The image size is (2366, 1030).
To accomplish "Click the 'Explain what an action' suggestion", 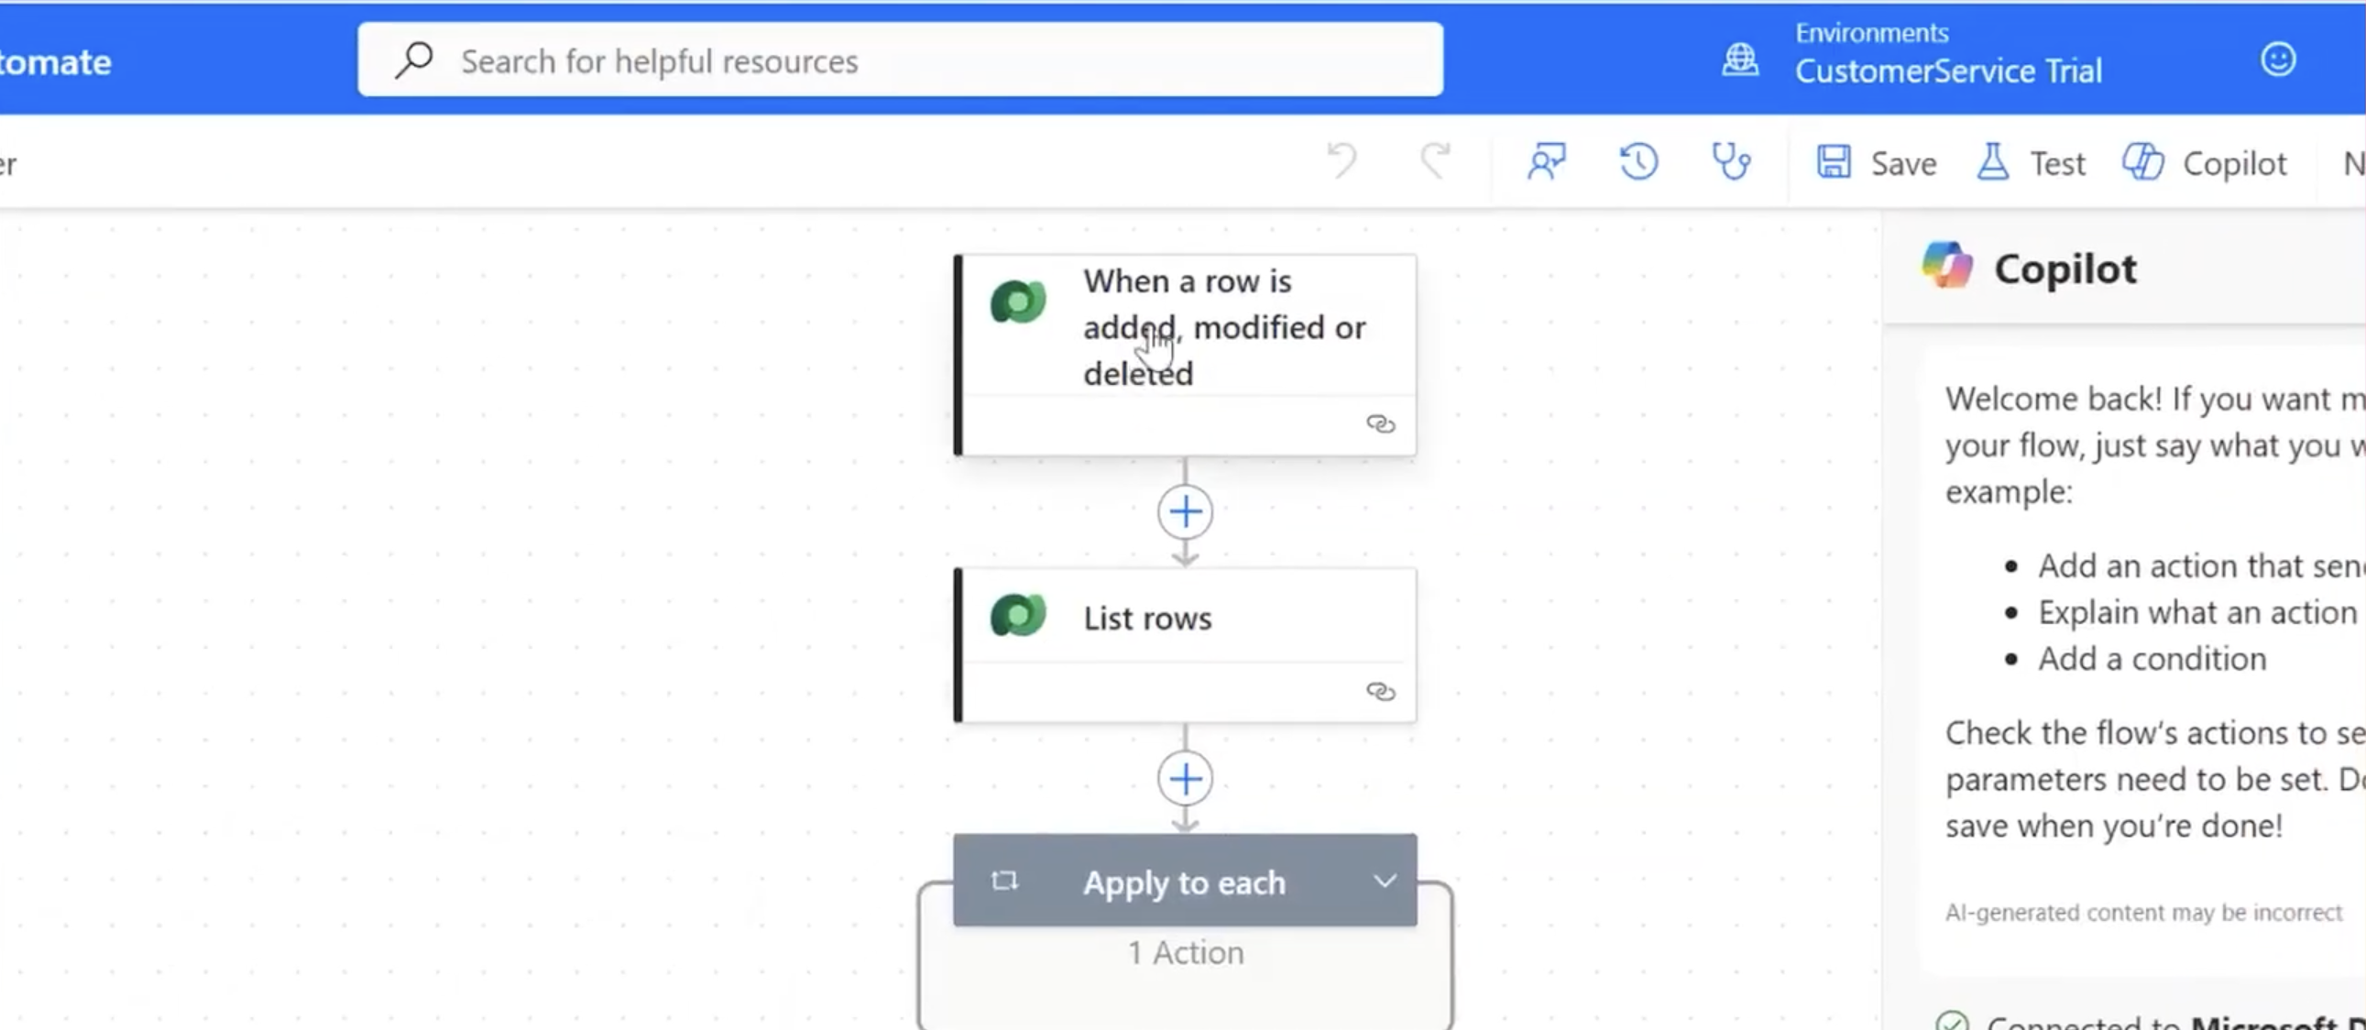I will click(2197, 612).
